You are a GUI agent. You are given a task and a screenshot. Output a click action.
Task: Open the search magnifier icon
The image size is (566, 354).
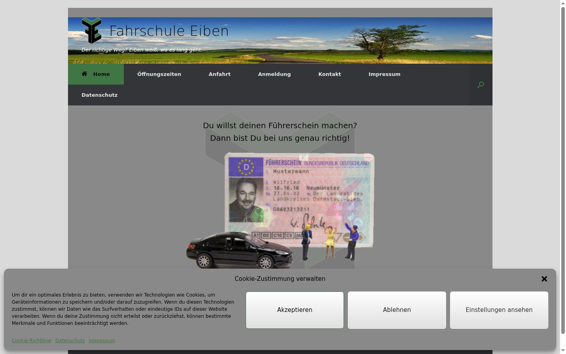[x=480, y=85]
